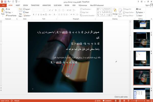Open the font name combo box

tap(38, 10)
